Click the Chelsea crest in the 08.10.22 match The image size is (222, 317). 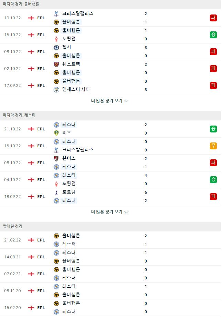tap(56, 48)
